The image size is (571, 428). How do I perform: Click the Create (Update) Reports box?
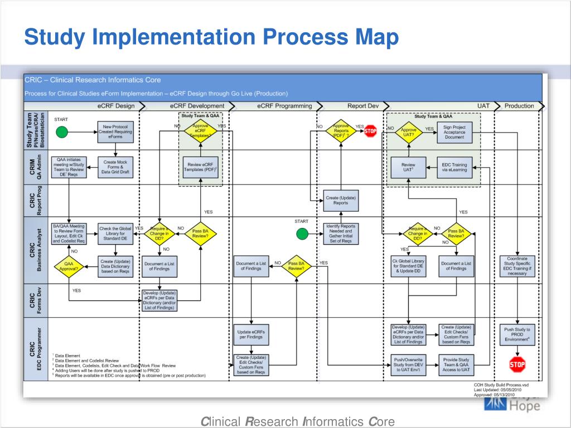click(x=341, y=201)
